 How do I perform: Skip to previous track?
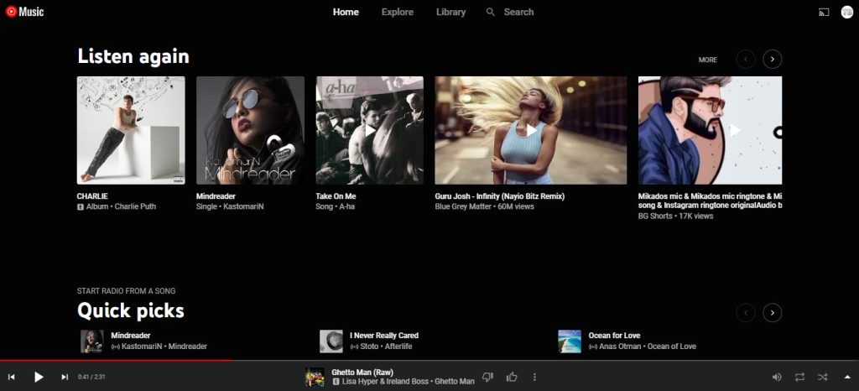coord(12,377)
